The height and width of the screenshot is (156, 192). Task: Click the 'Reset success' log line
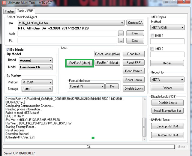click(x=15, y=130)
